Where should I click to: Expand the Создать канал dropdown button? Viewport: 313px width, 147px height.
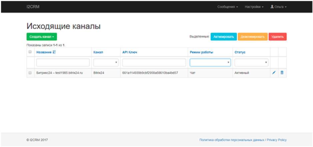point(42,37)
